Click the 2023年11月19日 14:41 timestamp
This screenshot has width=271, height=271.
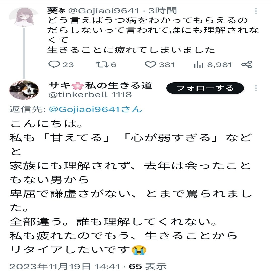tap(65, 266)
